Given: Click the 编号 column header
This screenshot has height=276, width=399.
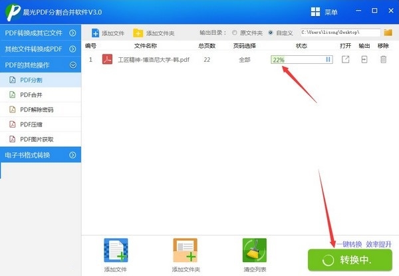Looking at the screenshot, I should 90,46.
